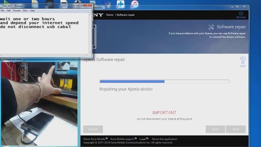This screenshot has width=261, height=147.
Task: Click Notepad vertical scrollbar down arrow
Action: tap(90, 52)
